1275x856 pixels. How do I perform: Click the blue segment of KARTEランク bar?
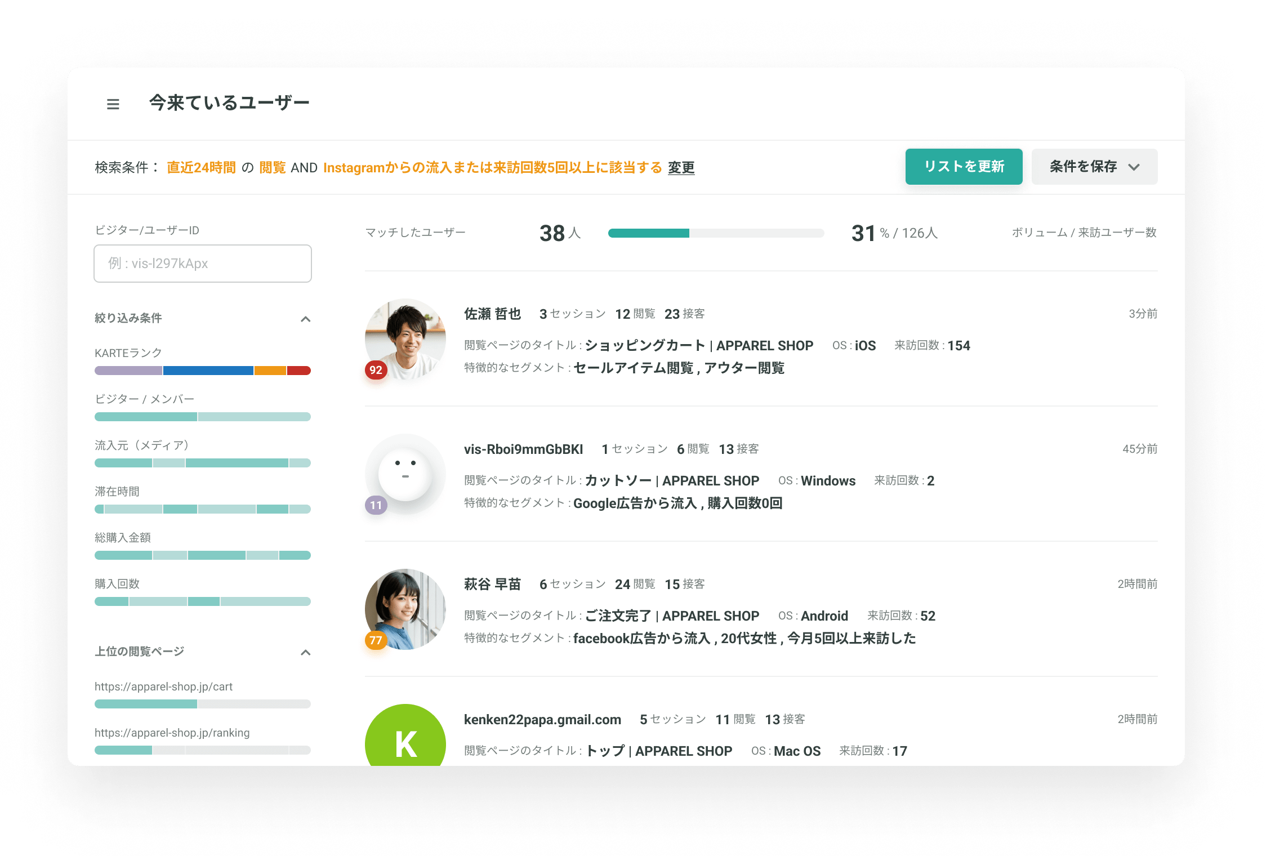208,371
